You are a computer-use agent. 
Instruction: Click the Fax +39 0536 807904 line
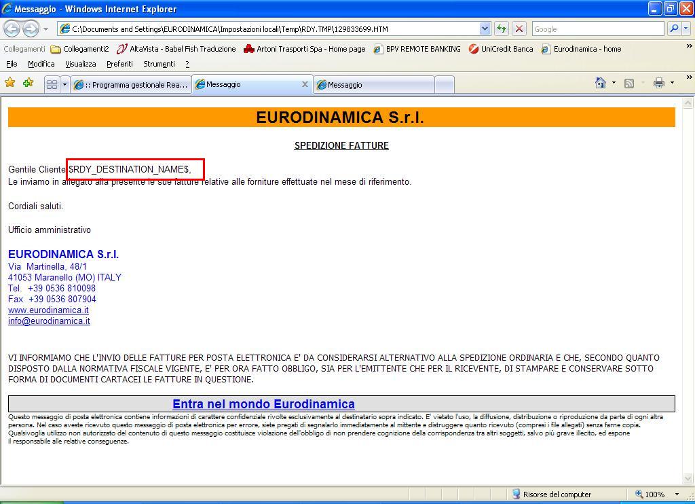[x=52, y=299]
